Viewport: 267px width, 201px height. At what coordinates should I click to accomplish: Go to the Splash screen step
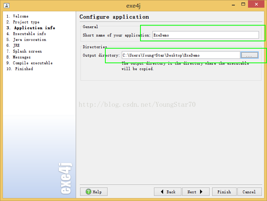click(x=24, y=51)
